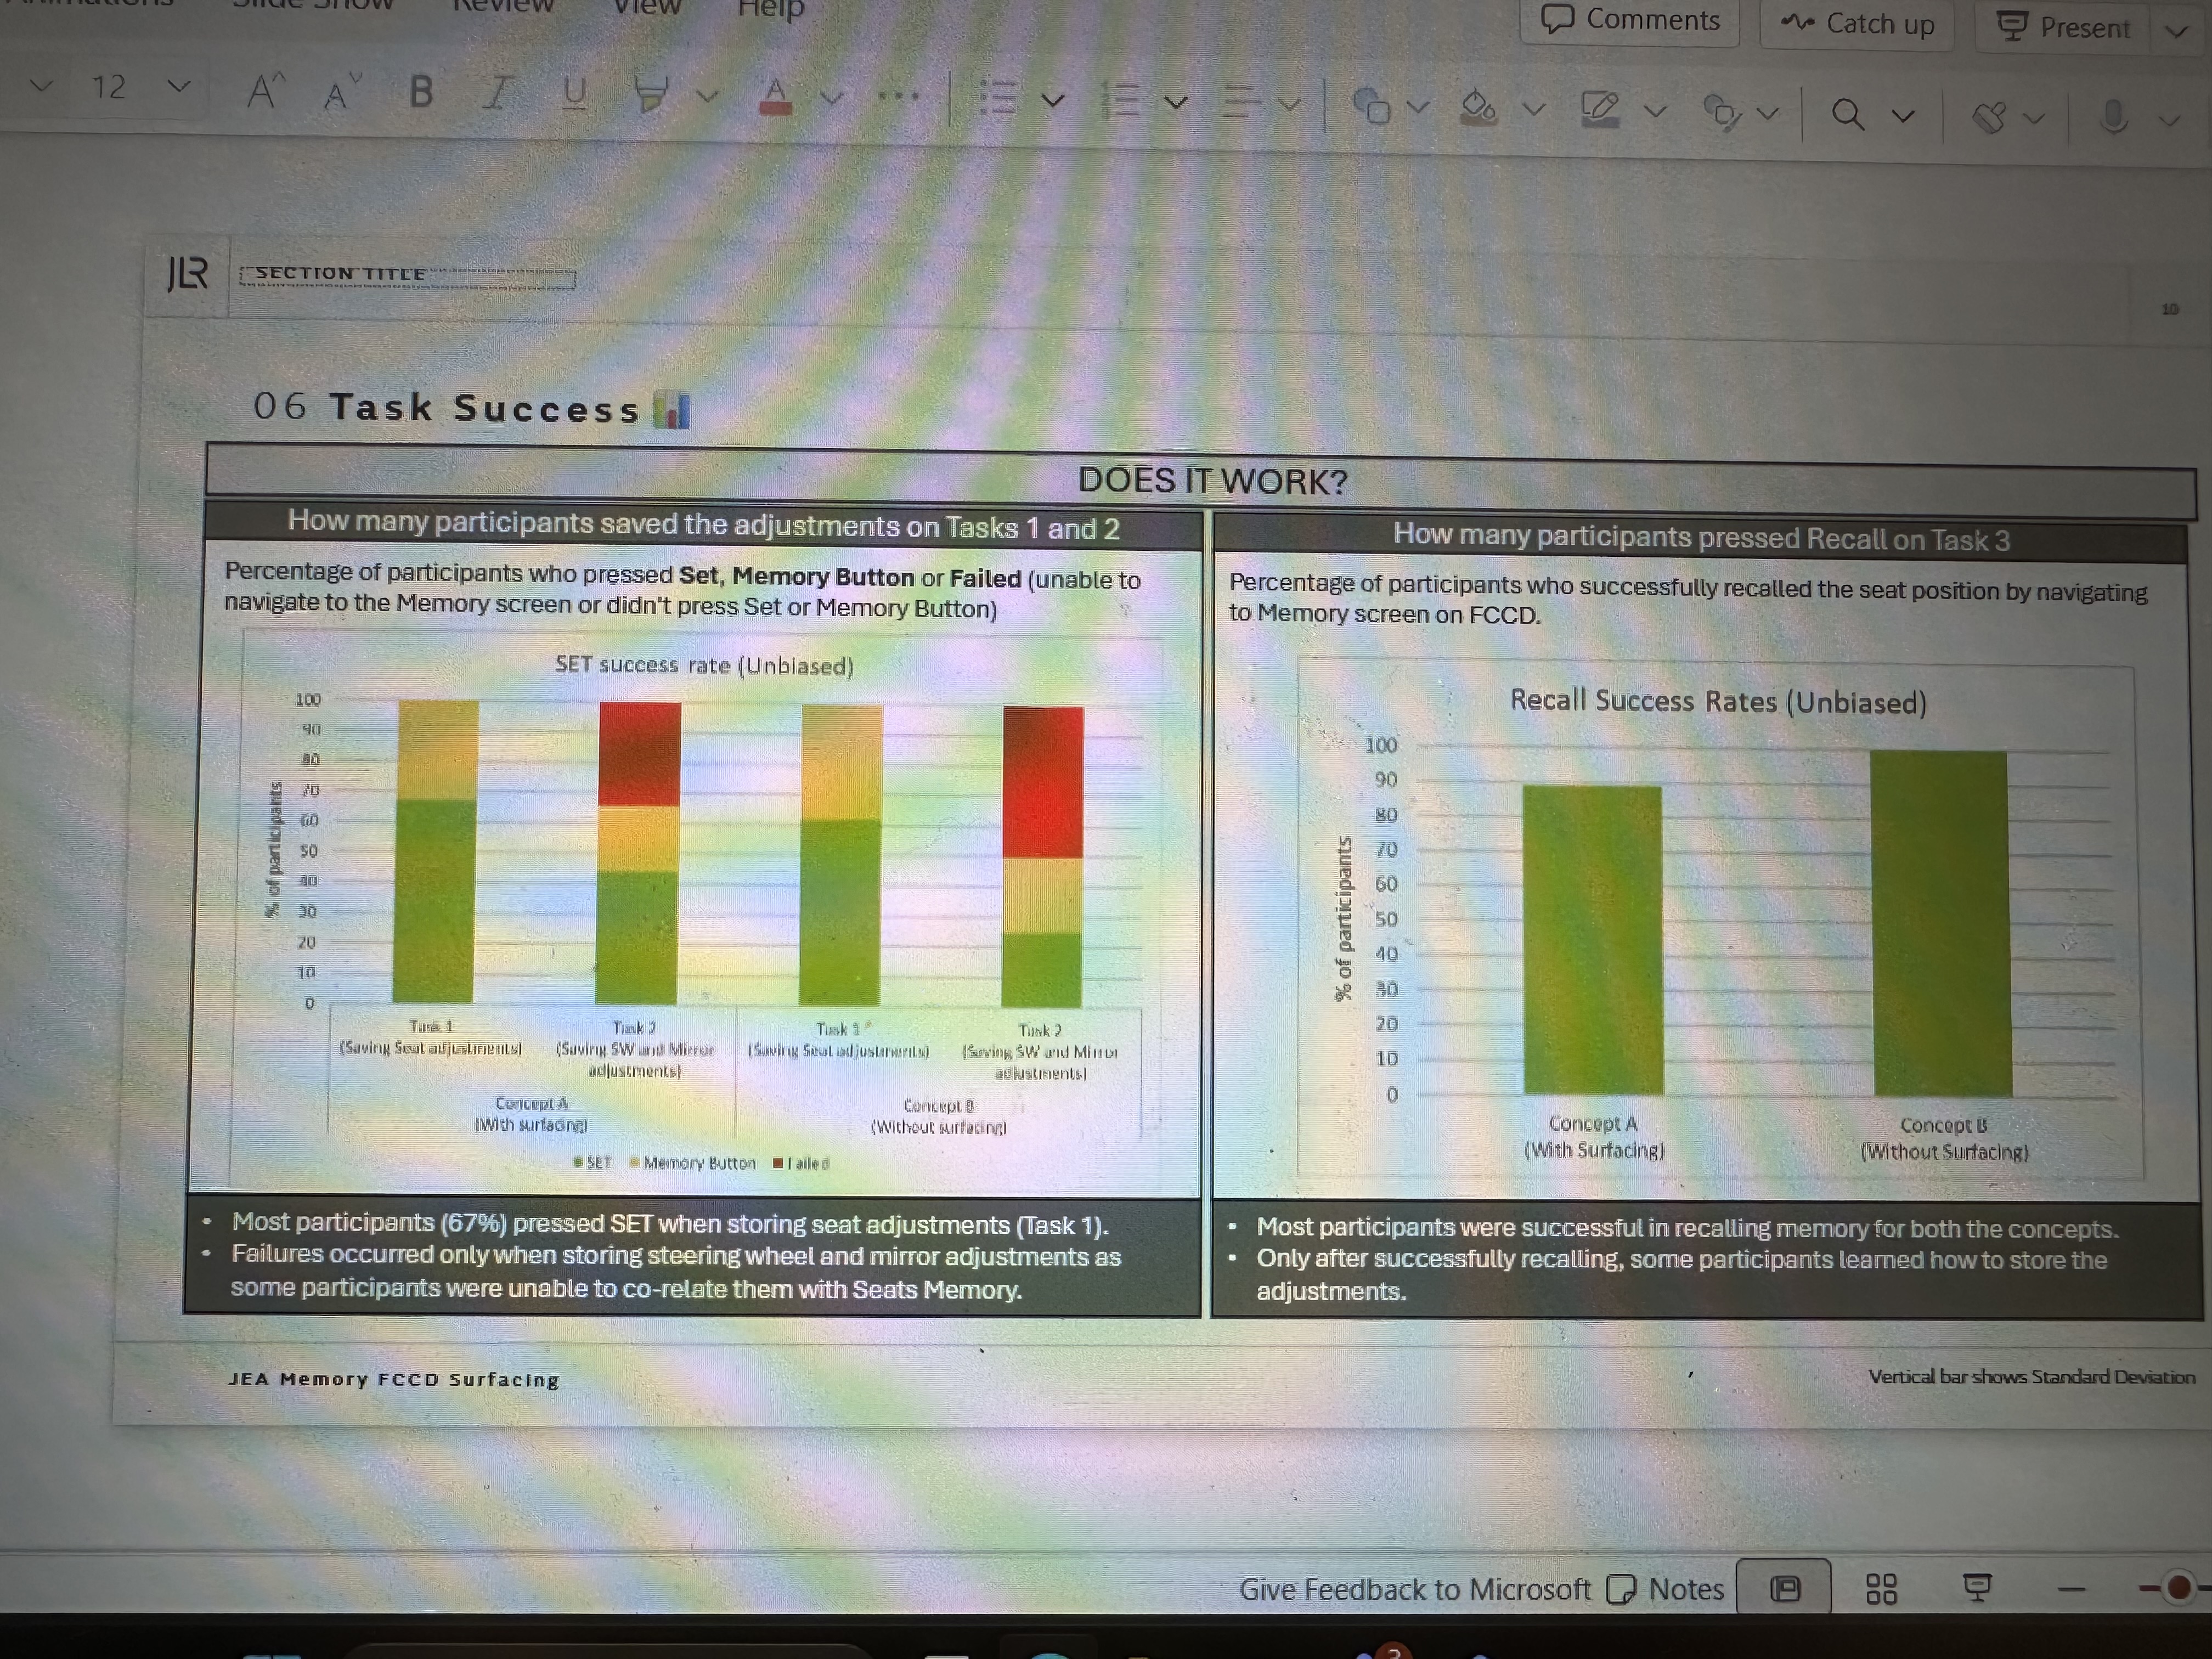Expand the shape fill dropdown arrow
Screen dimensions: 2212x1659
point(1534,109)
